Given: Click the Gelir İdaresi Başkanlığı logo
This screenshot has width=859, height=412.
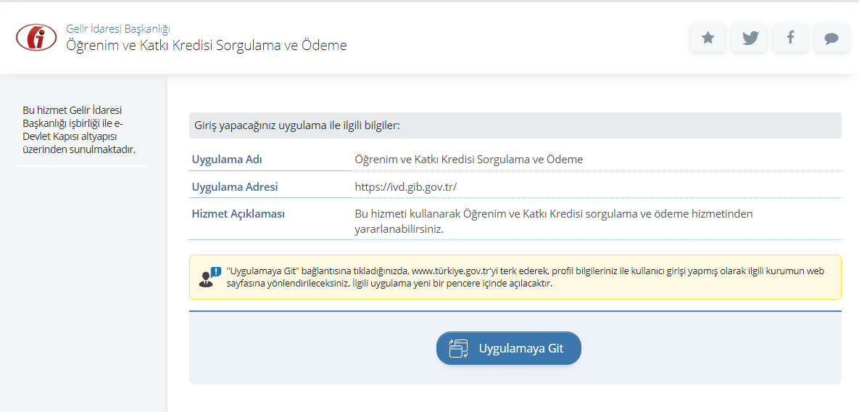Looking at the screenshot, I should 36,37.
